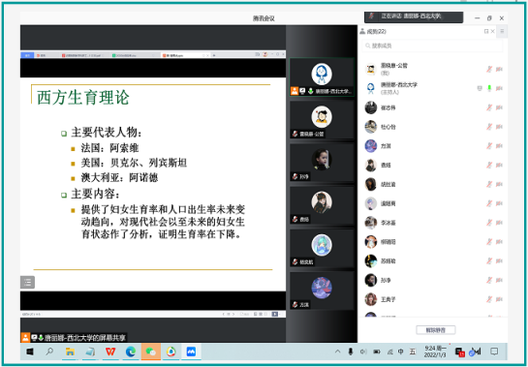Switch to Tencent Meeting taskbar icon
The height and width of the screenshot is (367, 528).
191,352
